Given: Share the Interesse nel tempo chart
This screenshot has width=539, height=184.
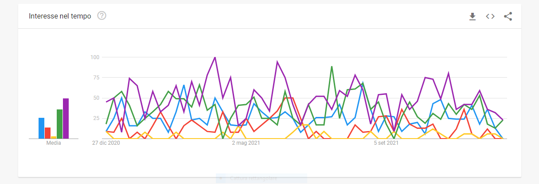Looking at the screenshot, I should (508, 16).
